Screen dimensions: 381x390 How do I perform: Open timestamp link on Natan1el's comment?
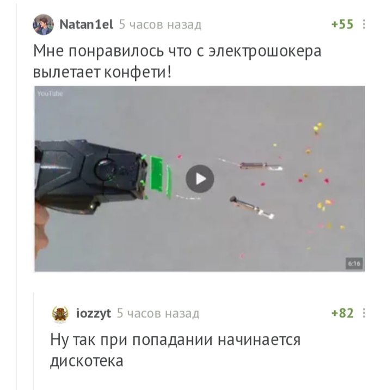(160, 25)
